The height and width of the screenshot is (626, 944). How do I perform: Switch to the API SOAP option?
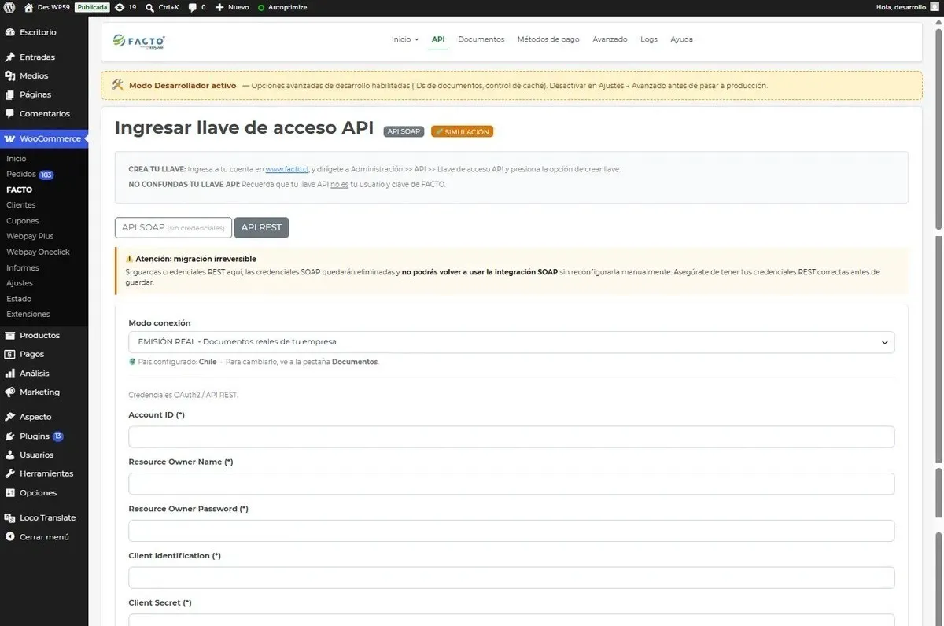point(173,227)
